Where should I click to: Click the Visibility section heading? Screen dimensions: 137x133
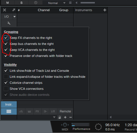[x=10, y=65]
